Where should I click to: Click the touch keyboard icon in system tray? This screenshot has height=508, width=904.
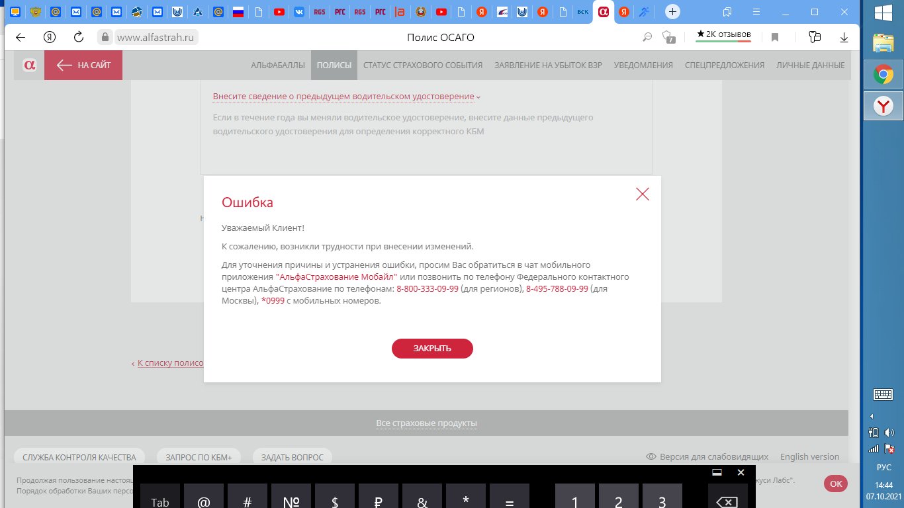click(883, 395)
